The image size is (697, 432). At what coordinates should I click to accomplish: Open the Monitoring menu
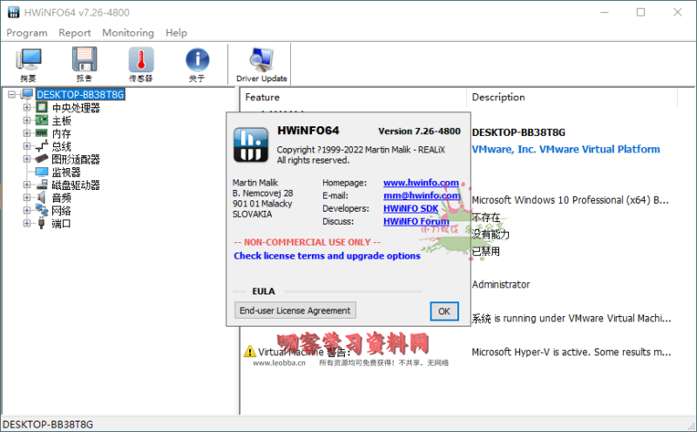point(128,33)
